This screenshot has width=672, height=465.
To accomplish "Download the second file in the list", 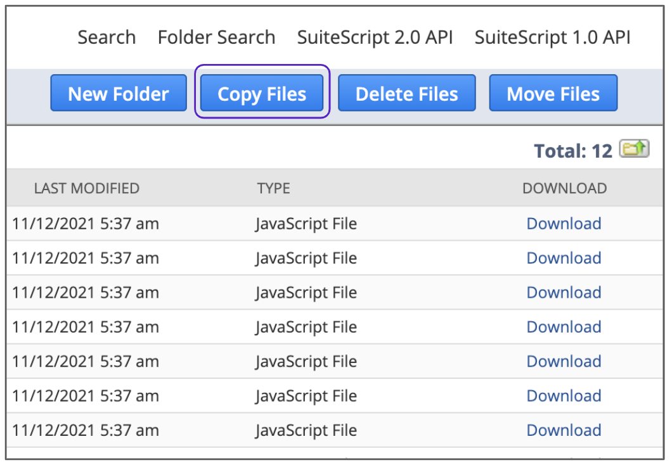I will pos(564,258).
